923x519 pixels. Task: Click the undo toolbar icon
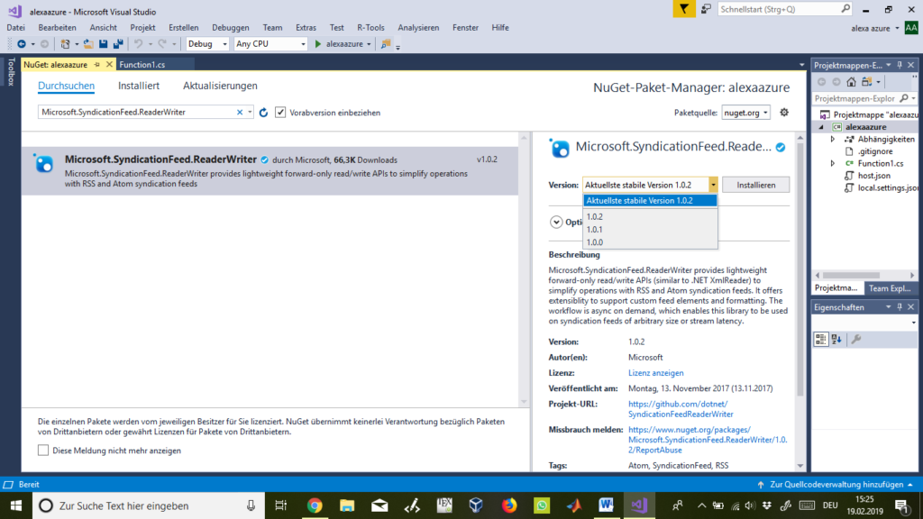tap(138, 44)
